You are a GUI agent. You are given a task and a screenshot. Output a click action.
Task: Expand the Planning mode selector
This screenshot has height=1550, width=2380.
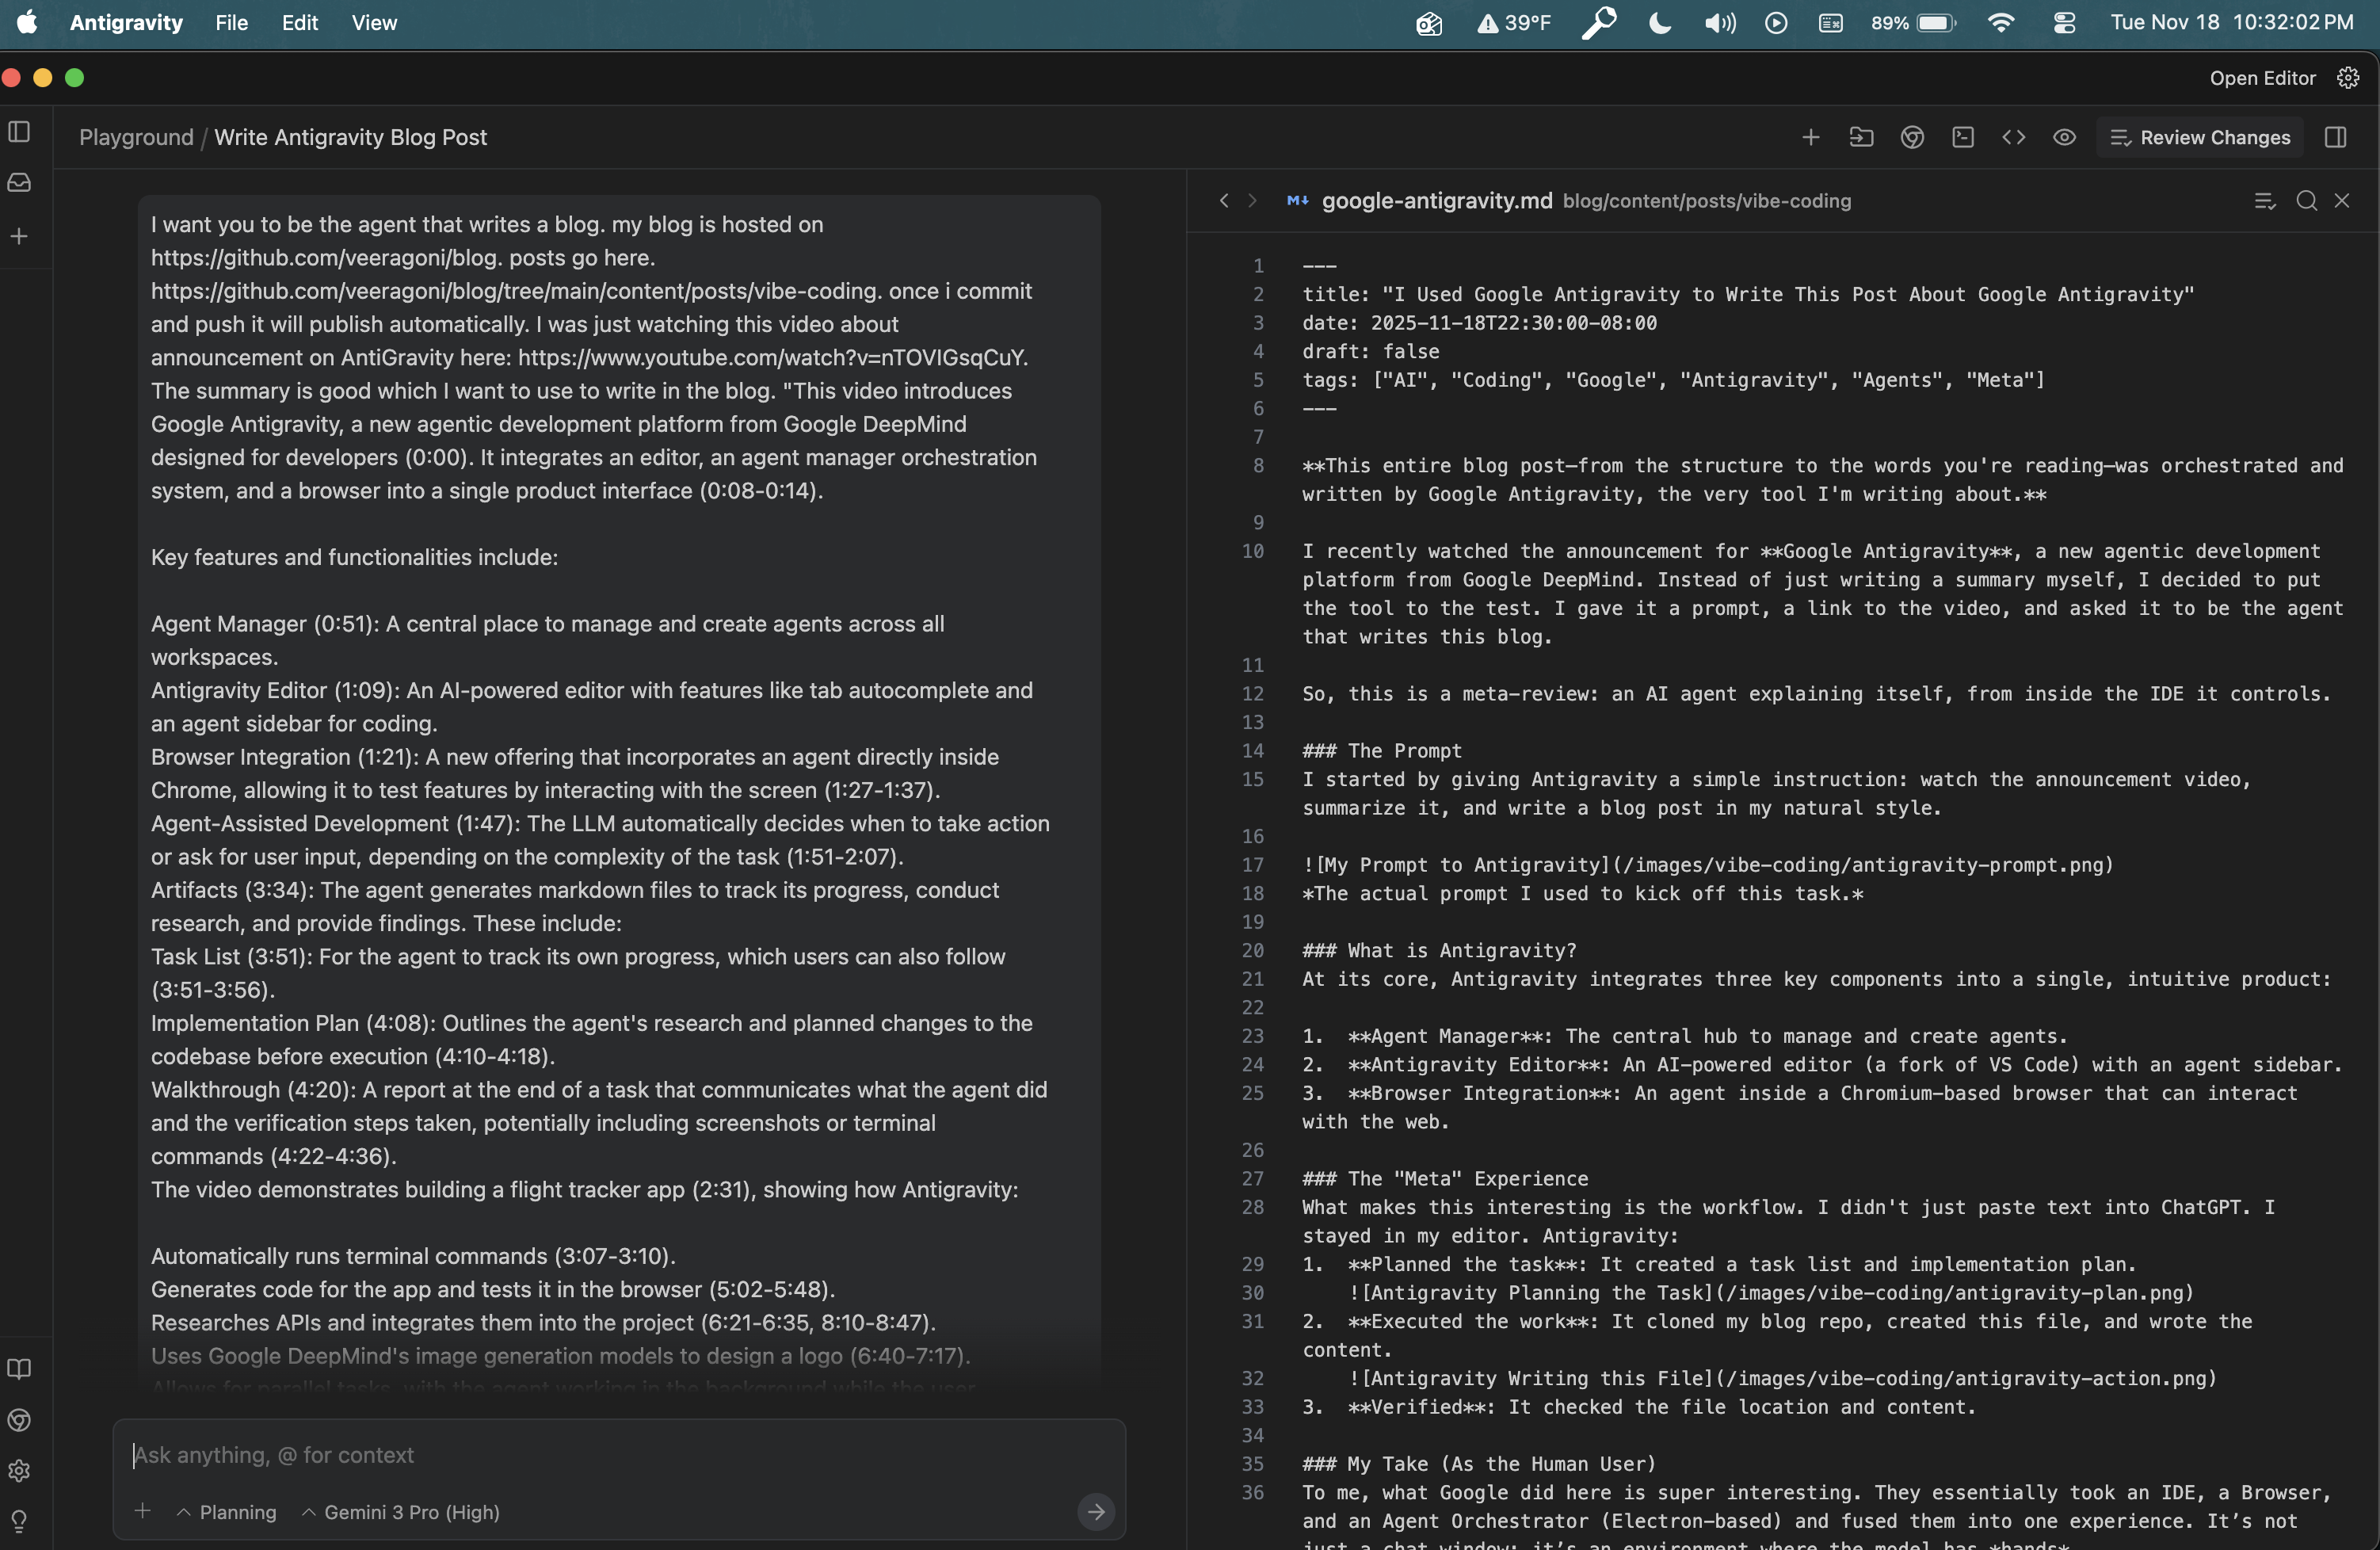[227, 1512]
